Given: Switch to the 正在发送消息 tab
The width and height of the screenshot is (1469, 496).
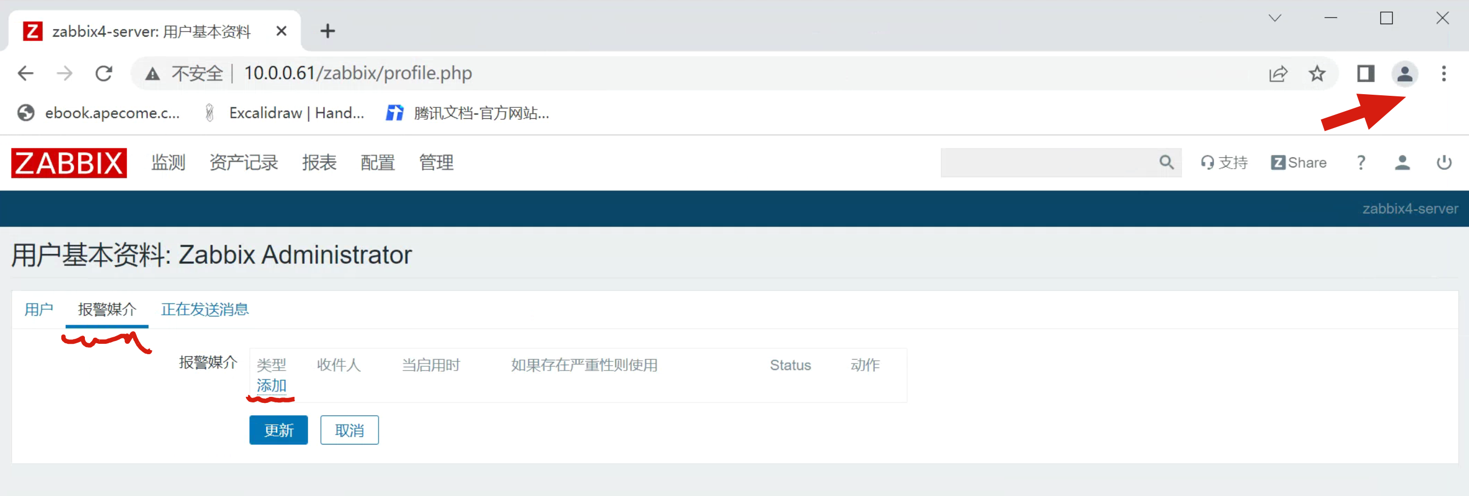Looking at the screenshot, I should pos(205,309).
